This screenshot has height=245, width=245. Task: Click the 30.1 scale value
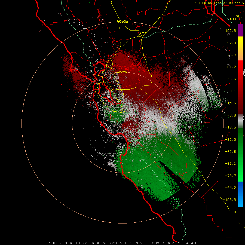point(232,91)
